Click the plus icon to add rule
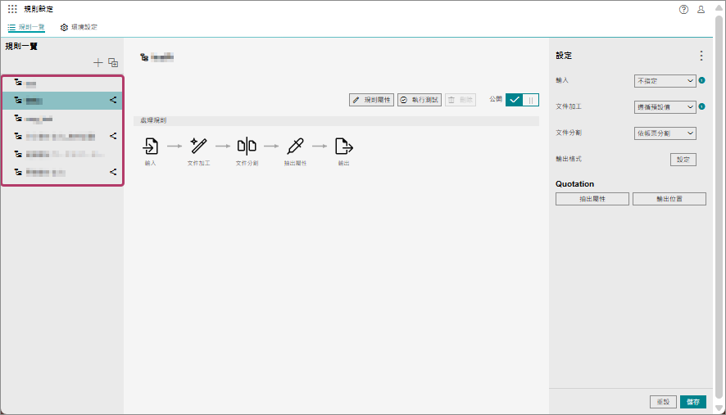 pyautogui.click(x=98, y=63)
